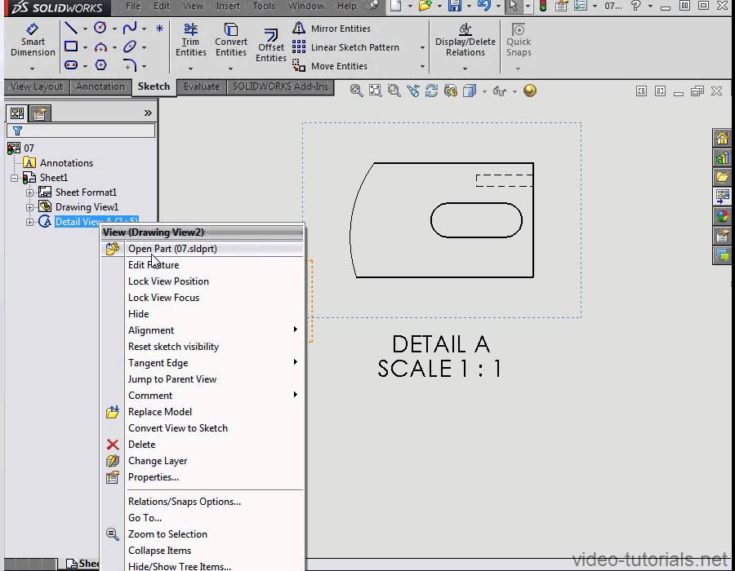Select Annotations in the tree
Screen dimensions: 735x571
(x=66, y=163)
